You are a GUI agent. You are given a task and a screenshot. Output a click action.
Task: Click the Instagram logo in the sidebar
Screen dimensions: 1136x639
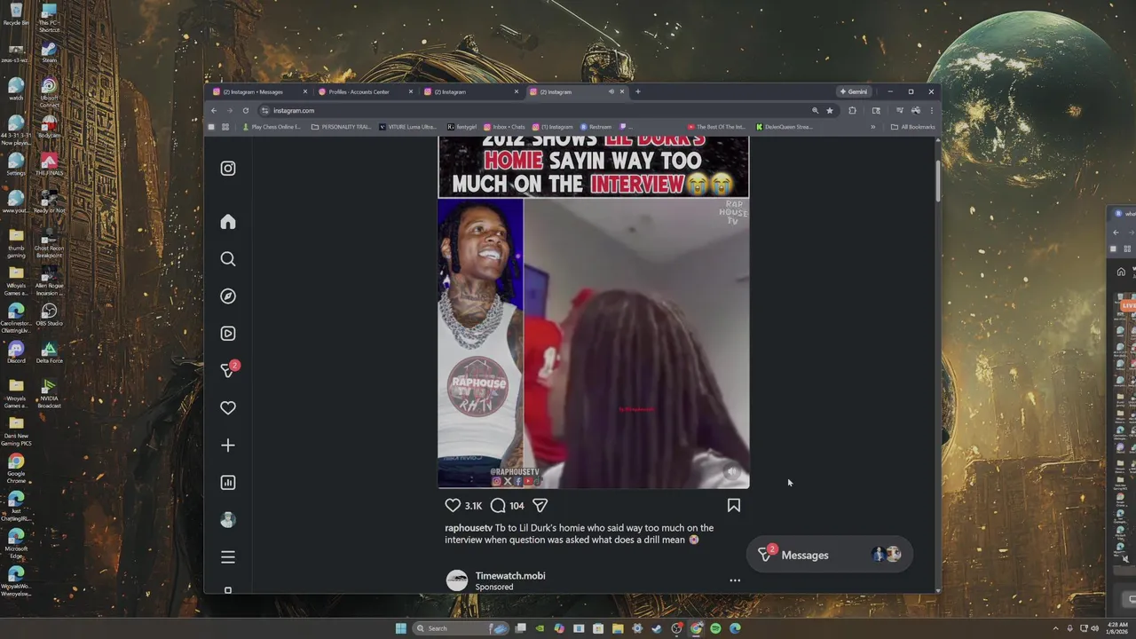[228, 168]
